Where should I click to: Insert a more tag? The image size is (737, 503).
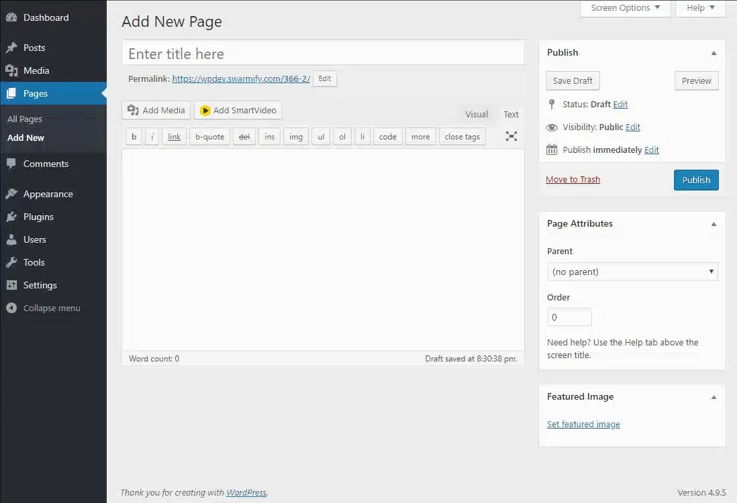tap(421, 137)
